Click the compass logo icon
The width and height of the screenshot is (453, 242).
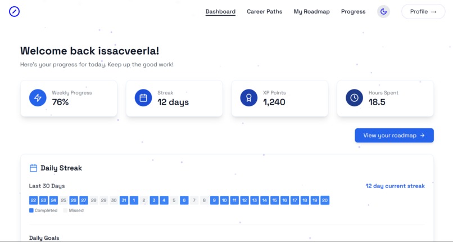(x=14, y=12)
